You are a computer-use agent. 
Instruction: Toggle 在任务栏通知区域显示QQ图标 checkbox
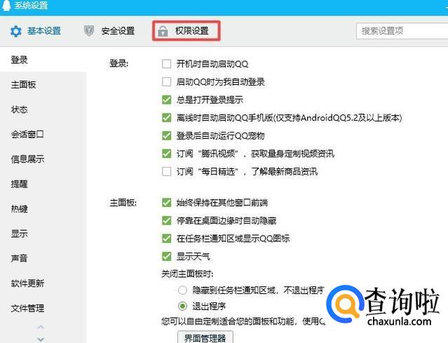tap(166, 238)
